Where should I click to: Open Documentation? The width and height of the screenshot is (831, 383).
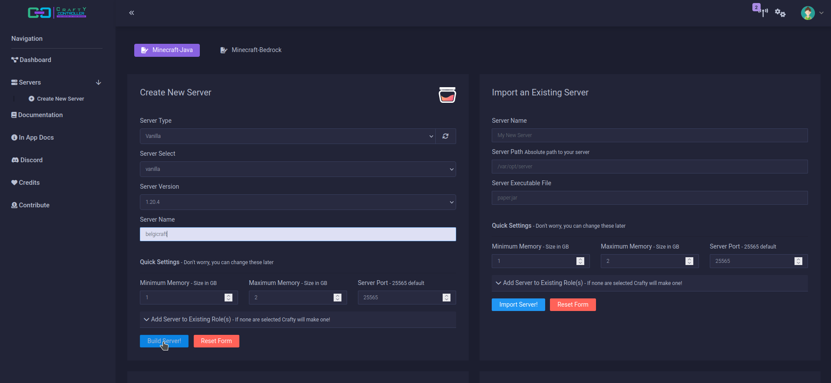(x=37, y=115)
